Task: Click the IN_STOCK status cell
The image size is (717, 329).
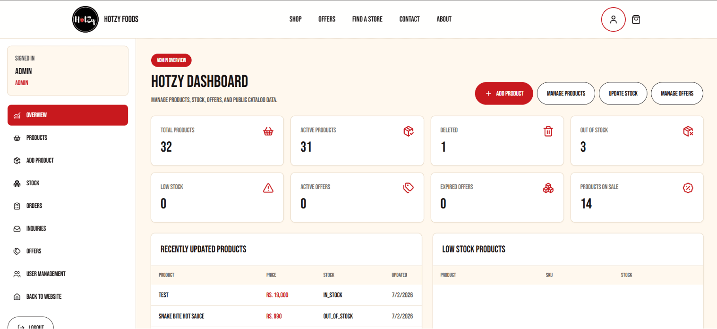Action: tap(333, 295)
